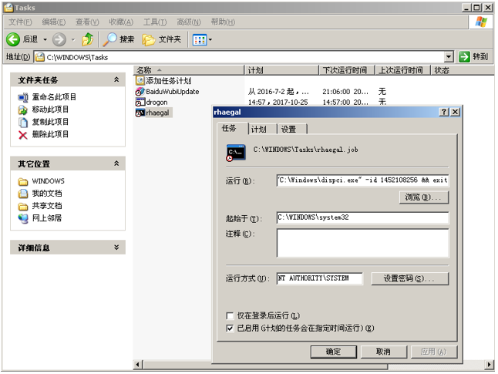Click the Back arrow icon in toolbar
The height and width of the screenshot is (374, 498).
(13, 39)
